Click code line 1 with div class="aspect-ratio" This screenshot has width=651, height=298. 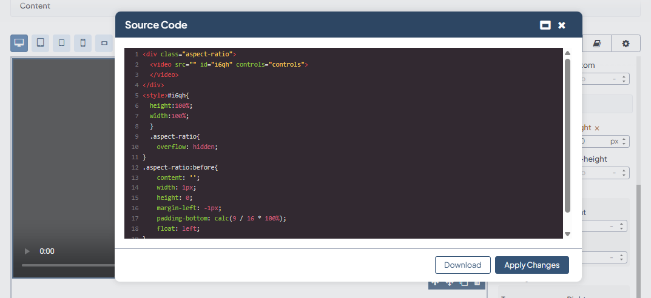(189, 55)
